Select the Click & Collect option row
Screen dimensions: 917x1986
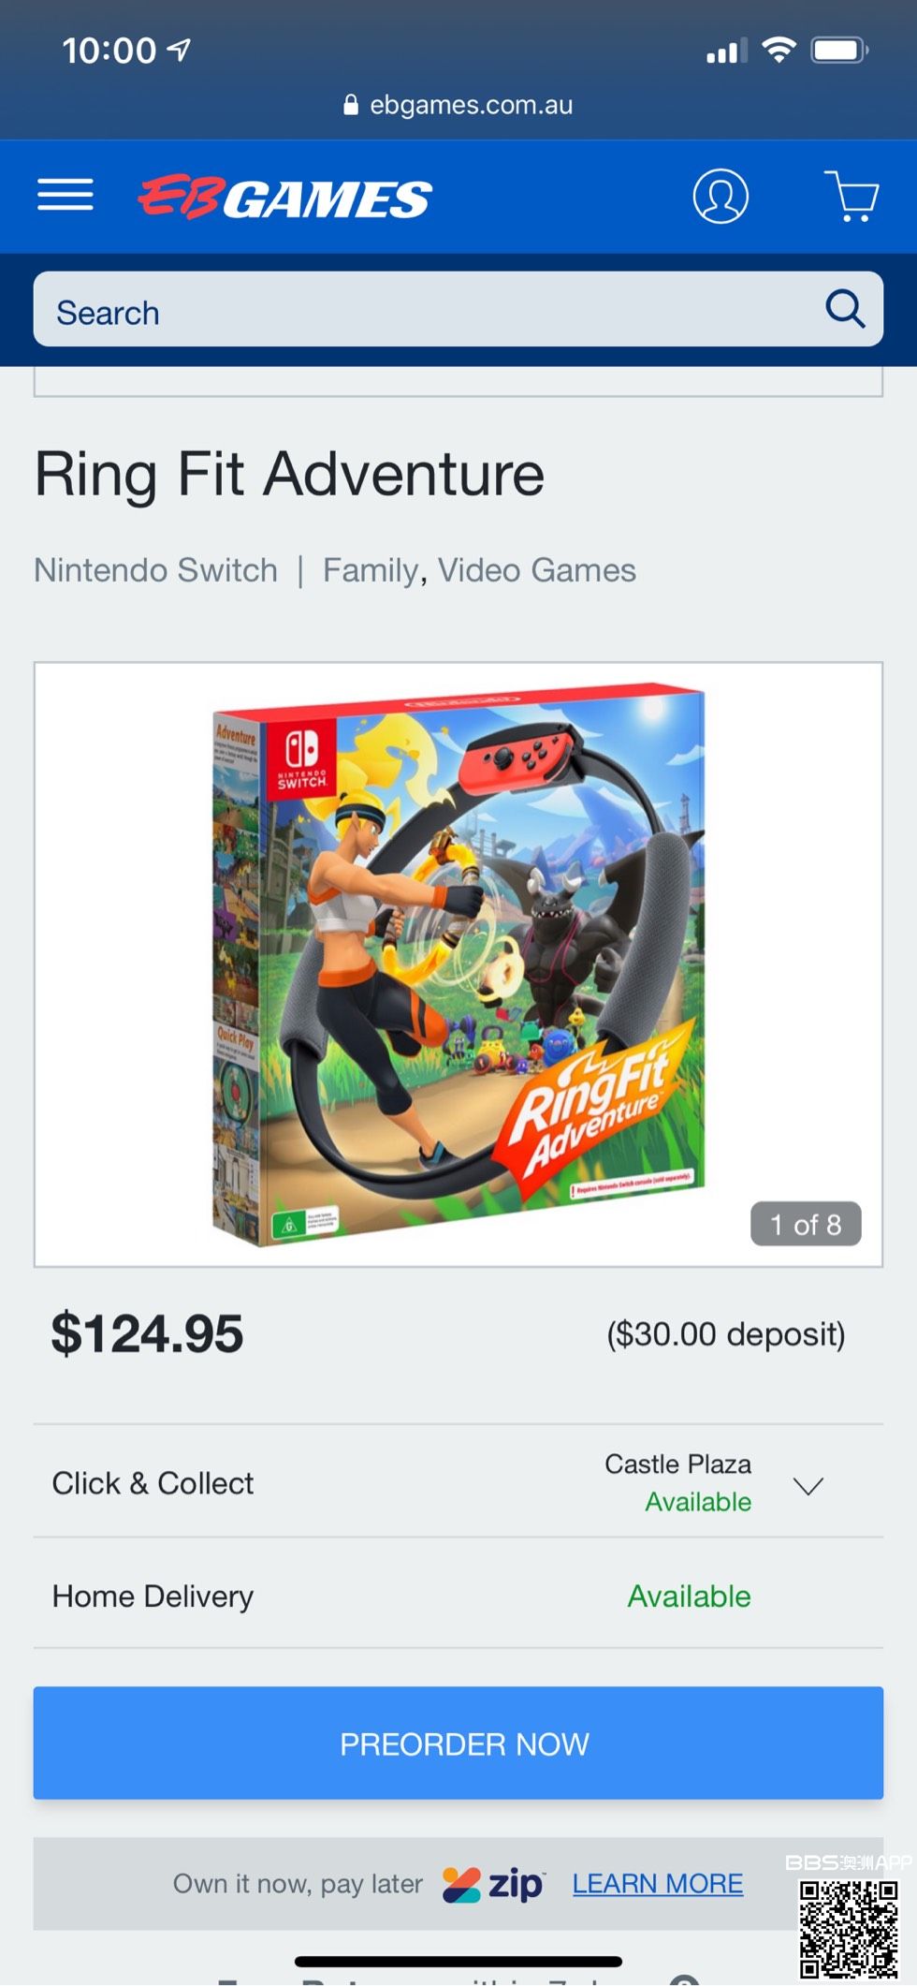(153, 1483)
